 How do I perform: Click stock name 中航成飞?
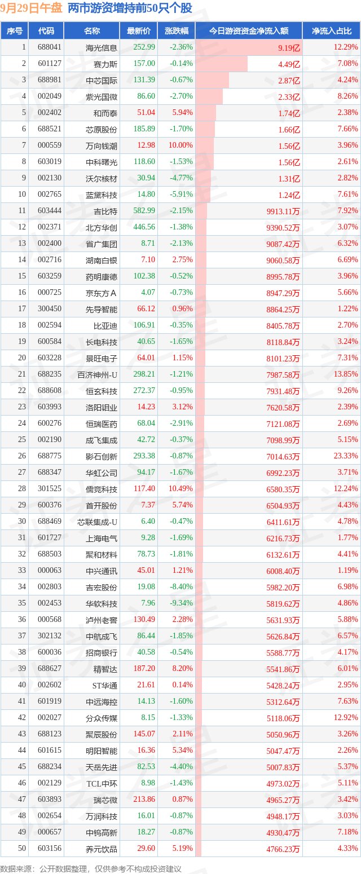[x=102, y=636]
